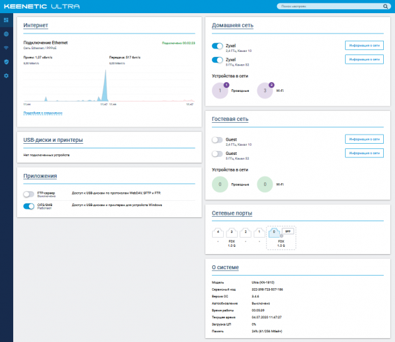Focus the settings search field
The width and height of the screenshot is (395, 342).
pyautogui.click(x=329, y=7)
